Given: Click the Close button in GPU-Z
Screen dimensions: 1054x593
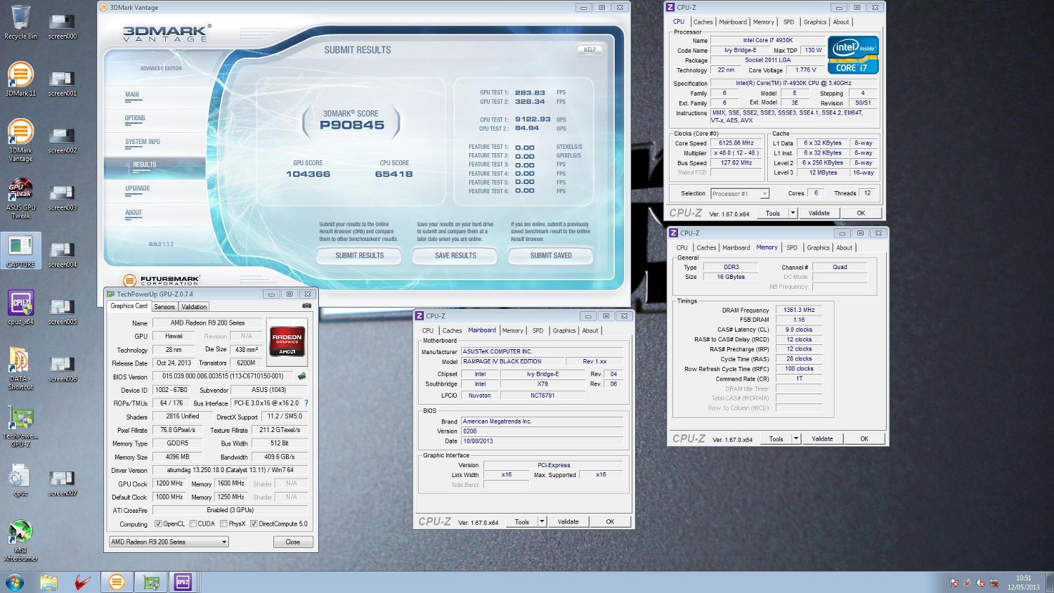Looking at the screenshot, I should 293,542.
